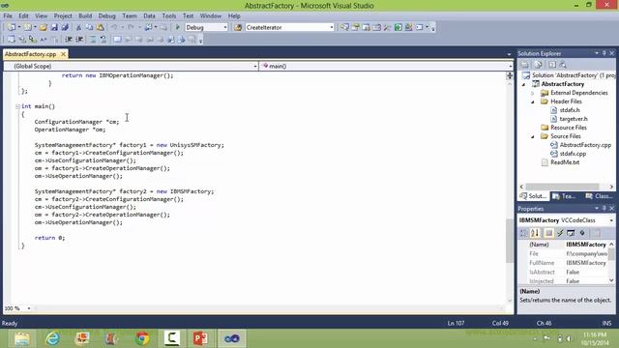Click the Cut scissors icon
This screenshot has height=348, width=619.
pos(78,27)
